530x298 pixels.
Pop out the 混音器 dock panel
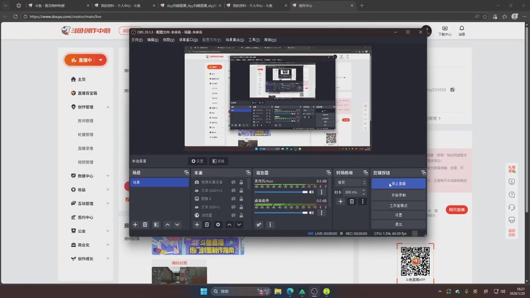pos(328,173)
